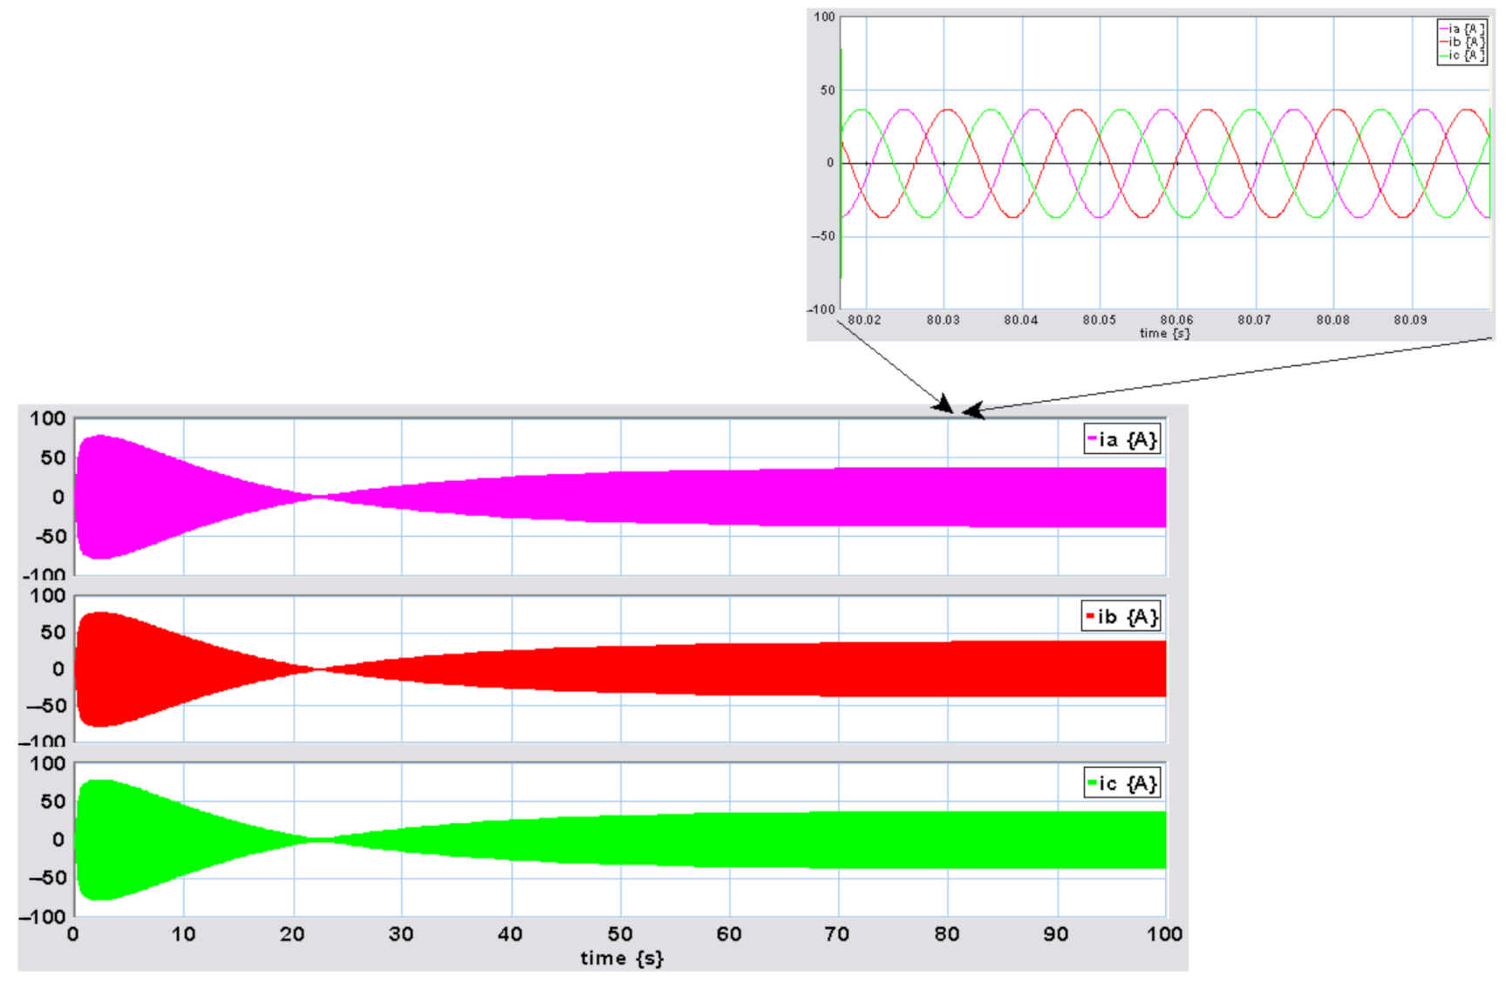Click the red waveform's peak envelope near the start
The width and height of the screenshot is (1506, 990).
pos(102,614)
